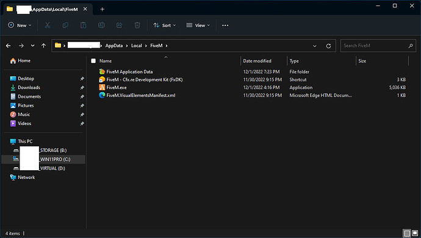The image size is (421, 238).
Task: Switch to large thumbnails view layout
Action: tap(415, 233)
